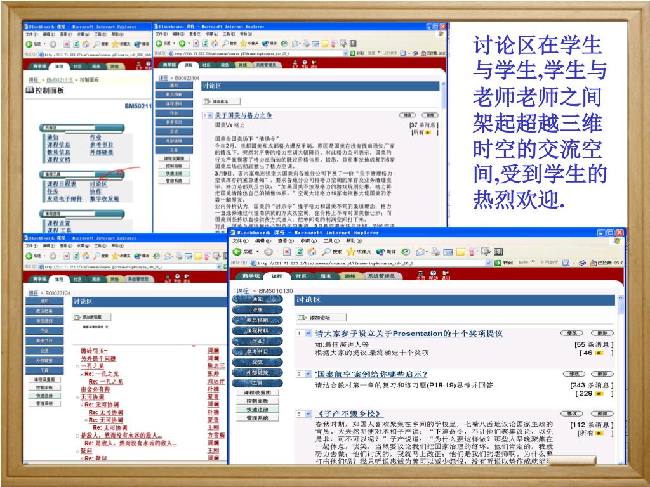Click Mail envelope icon in BM5010130 window
The height and width of the screenshot is (487, 650).
421,251
